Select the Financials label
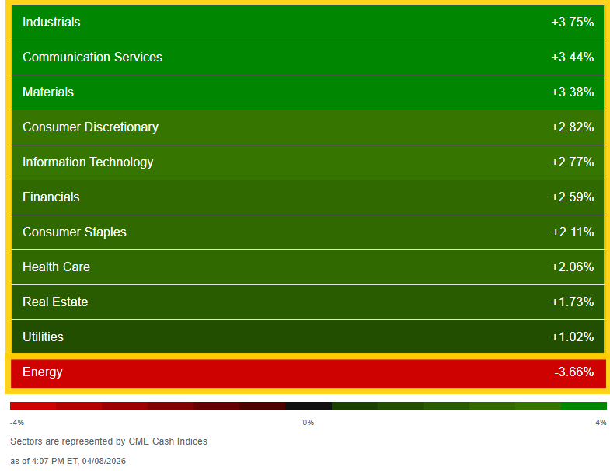 coord(51,197)
